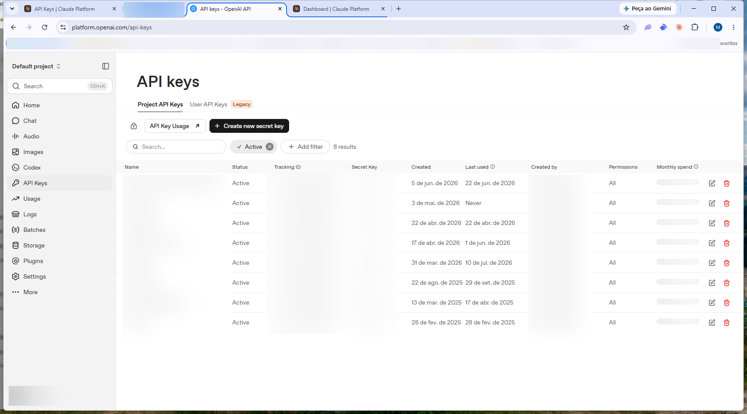The image size is (747, 414).
Task: Click the Never last used cell
Action: point(473,203)
